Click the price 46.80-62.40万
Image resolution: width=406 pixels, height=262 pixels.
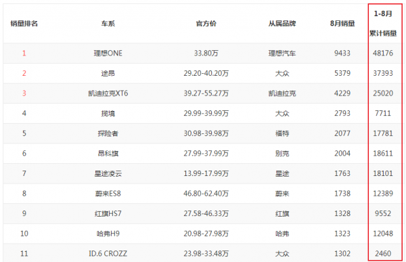206,194
